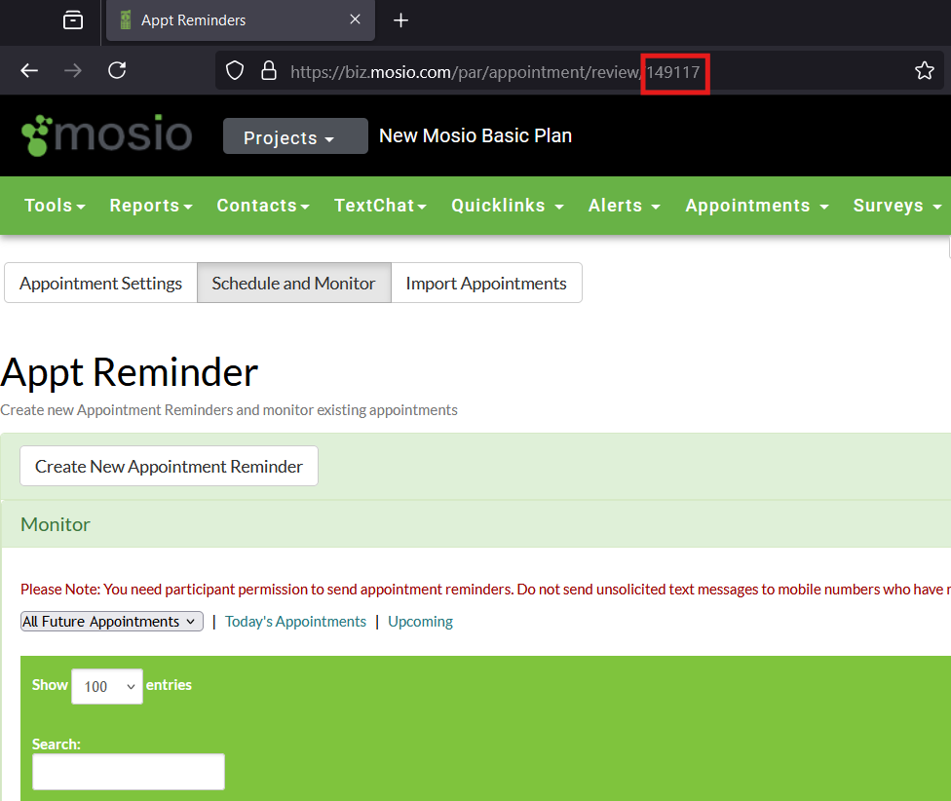
Task: Open the Contacts menu
Action: 263,206
